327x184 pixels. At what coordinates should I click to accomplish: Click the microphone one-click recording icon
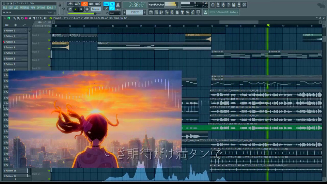(223, 4)
